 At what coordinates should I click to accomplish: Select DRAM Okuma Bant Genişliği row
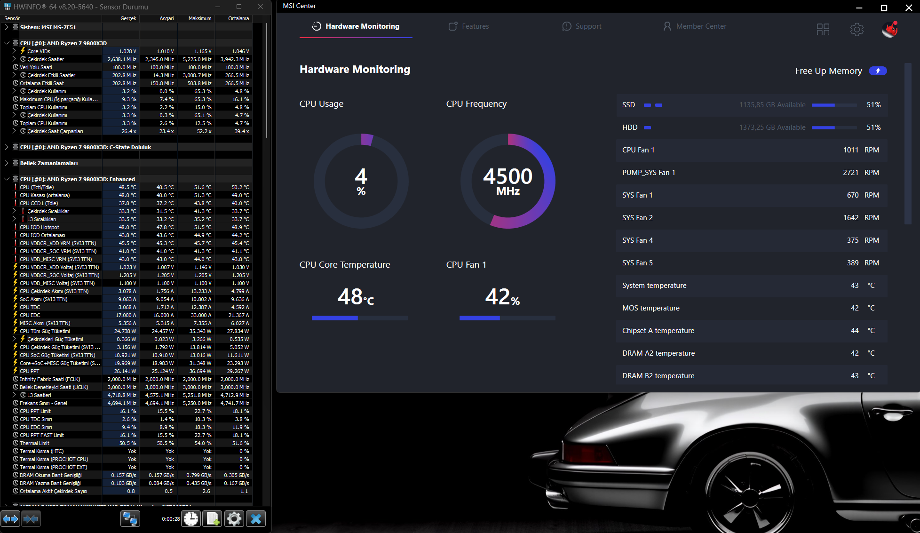click(x=126, y=475)
